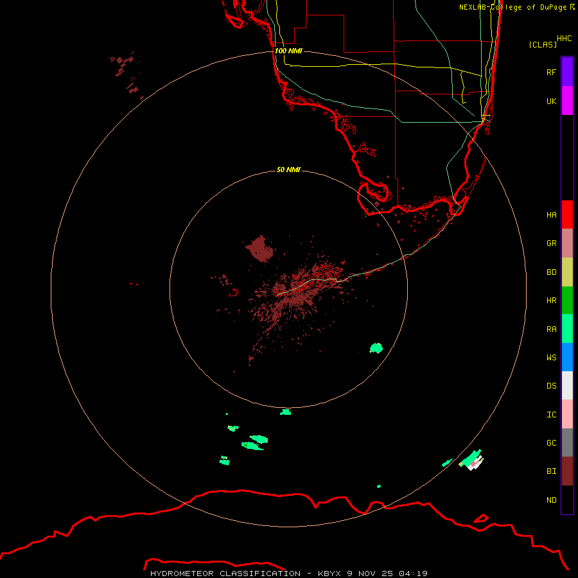Image resolution: width=578 pixels, height=578 pixels.
Task: Click the RF purple legend swatch
Action: pos(567,72)
